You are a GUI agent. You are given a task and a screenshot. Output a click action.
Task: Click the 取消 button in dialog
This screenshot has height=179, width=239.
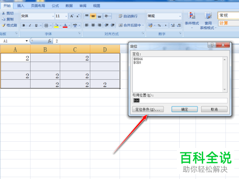click(x=214, y=109)
